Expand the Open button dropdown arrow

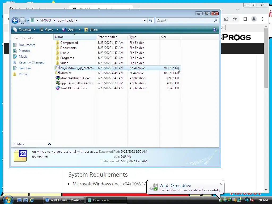coord(80,29)
